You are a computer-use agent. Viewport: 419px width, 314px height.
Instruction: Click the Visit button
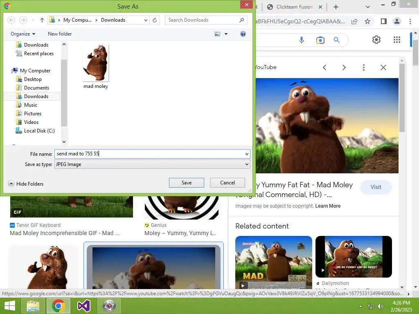[x=376, y=187]
